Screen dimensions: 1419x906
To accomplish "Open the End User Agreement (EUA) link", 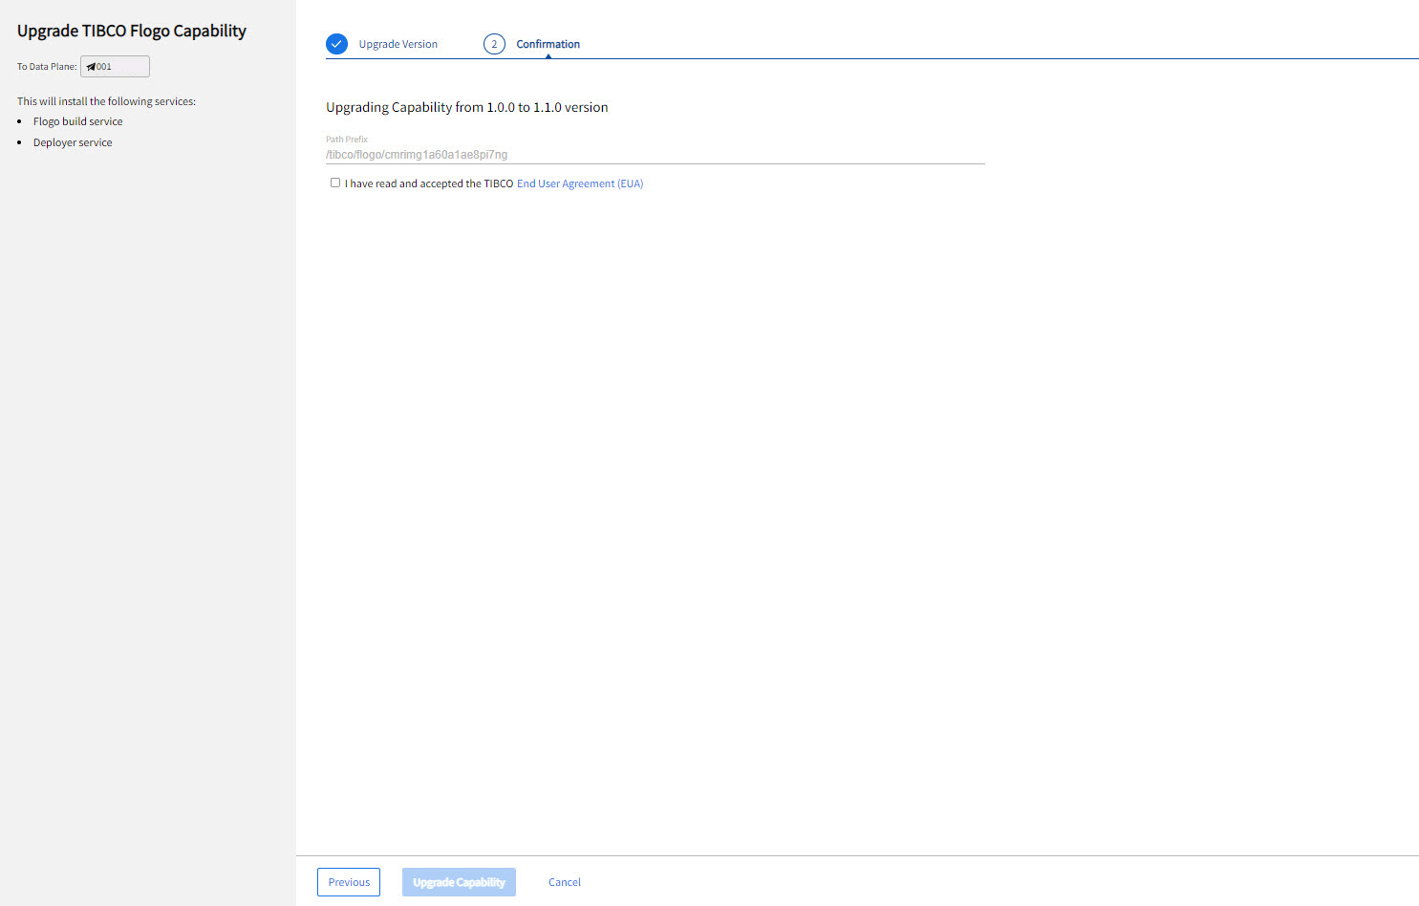I will (580, 183).
